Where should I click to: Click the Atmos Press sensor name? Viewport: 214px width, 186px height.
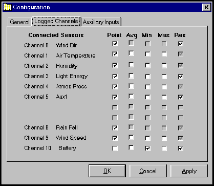point(71,86)
